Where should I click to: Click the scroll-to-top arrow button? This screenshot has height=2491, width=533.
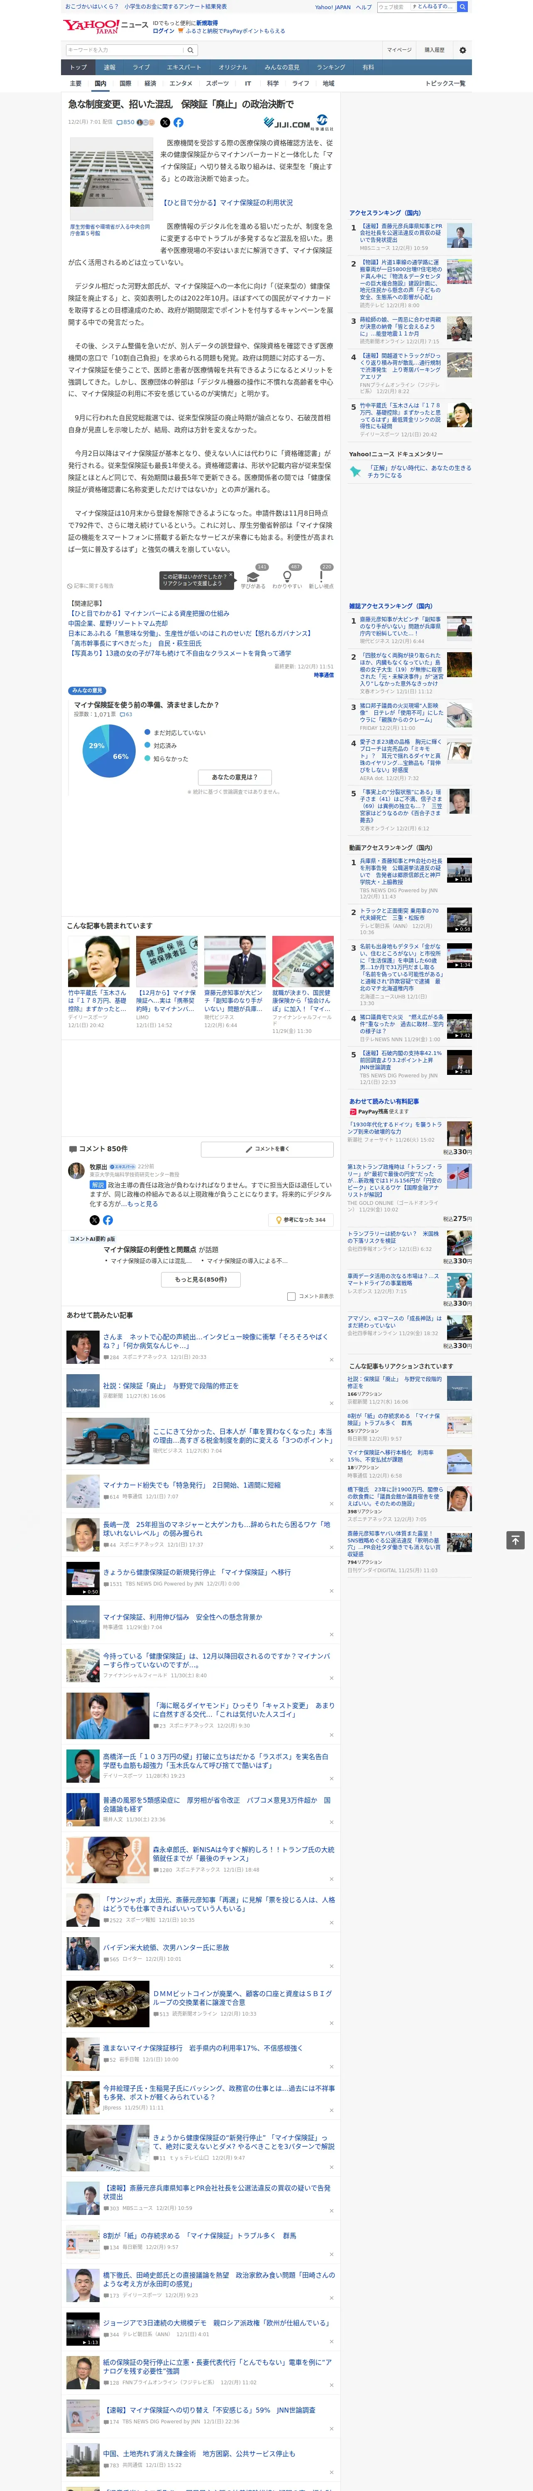click(x=516, y=1539)
